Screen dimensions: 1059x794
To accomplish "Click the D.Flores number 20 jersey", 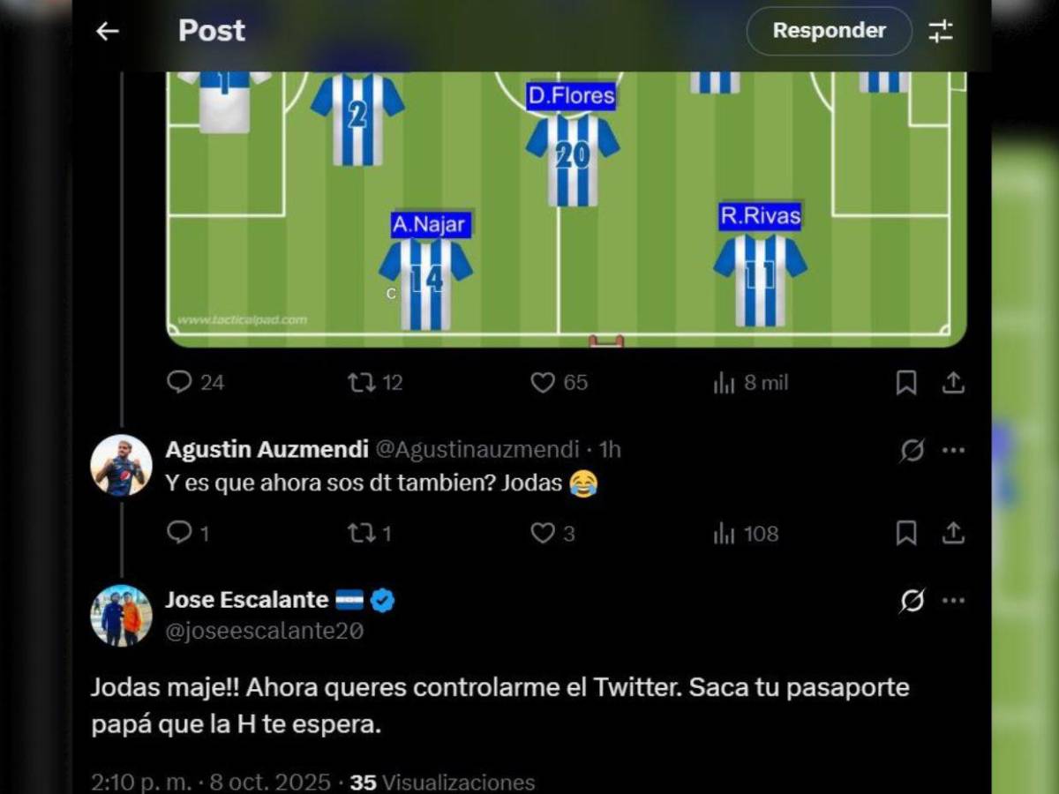I will [x=573, y=159].
